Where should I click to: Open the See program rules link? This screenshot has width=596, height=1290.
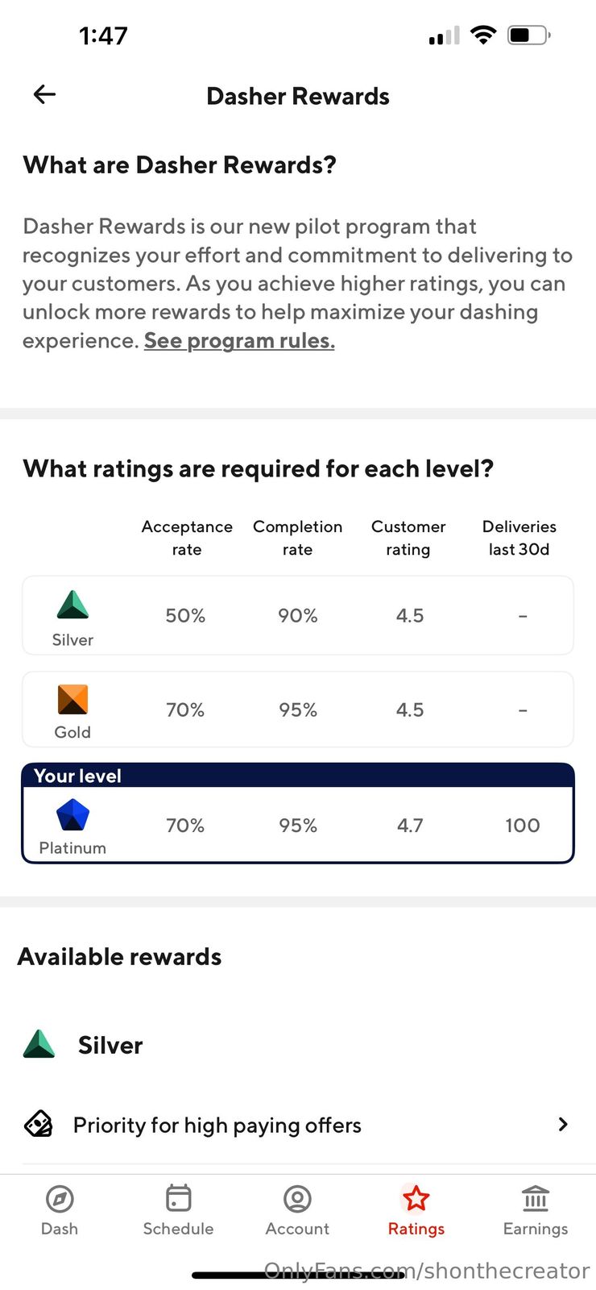239,340
